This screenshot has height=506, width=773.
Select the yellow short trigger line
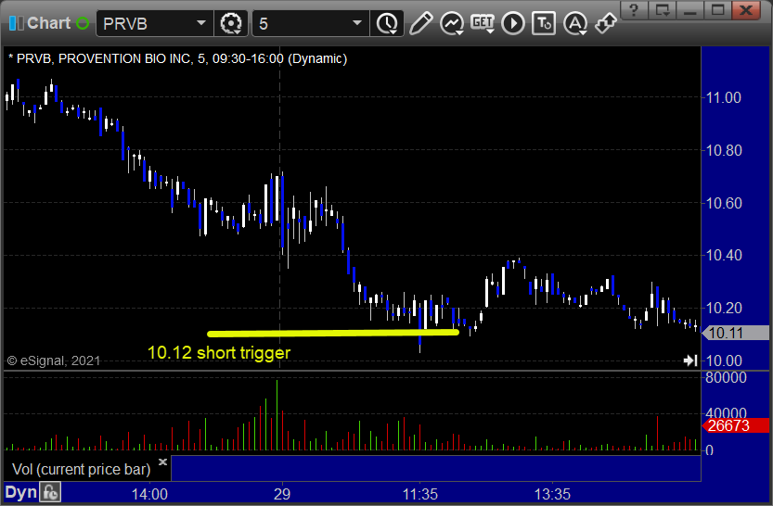coord(333,334)
